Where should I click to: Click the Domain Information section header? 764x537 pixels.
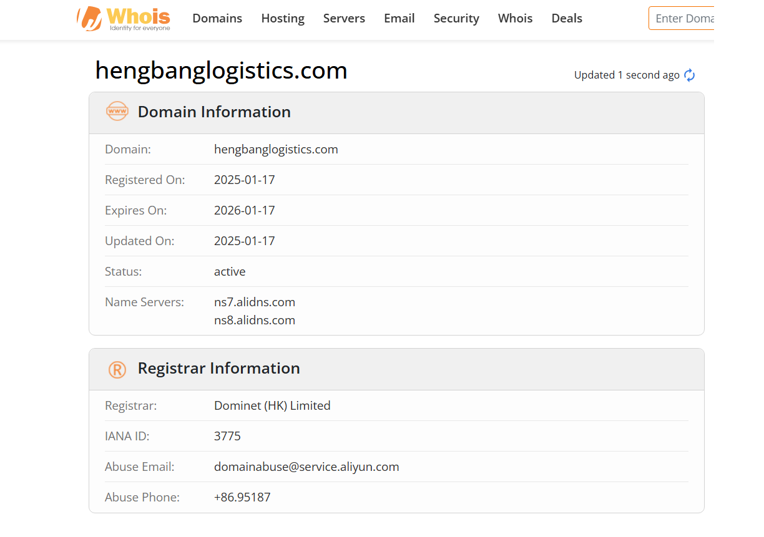point(396,113)
